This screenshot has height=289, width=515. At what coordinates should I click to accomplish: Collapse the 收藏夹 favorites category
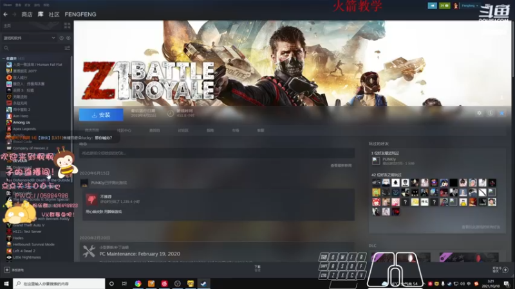(x=4, y=58)
